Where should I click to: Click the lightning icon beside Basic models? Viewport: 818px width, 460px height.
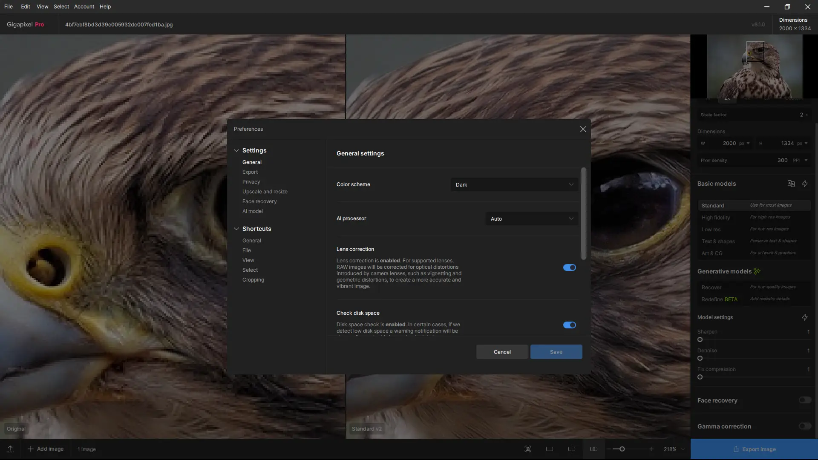[x=805, y=184]
